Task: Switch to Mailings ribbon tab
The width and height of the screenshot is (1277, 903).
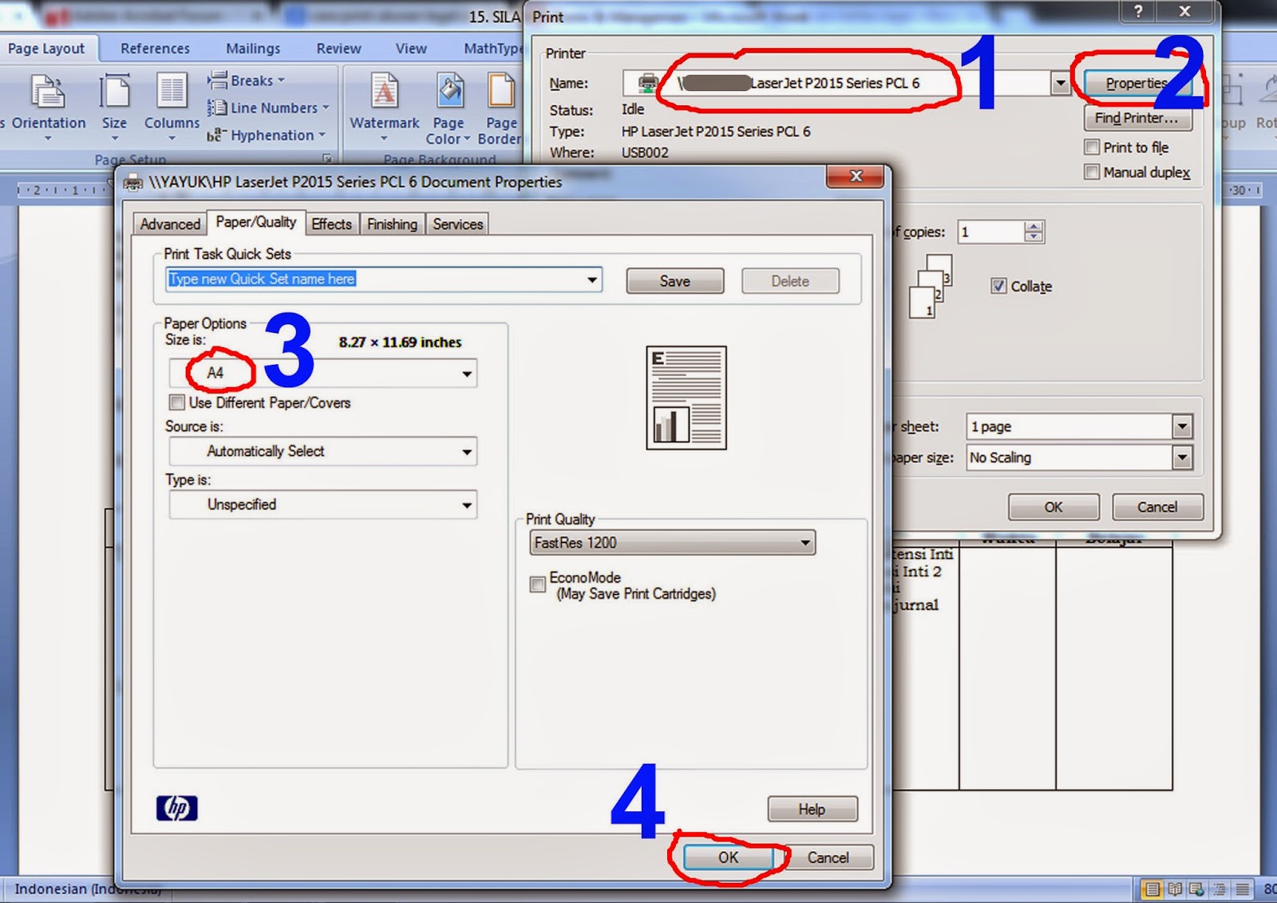Action: (253, 49)
